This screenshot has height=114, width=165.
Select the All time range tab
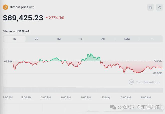pyautogui.click(x=103, y=39)
